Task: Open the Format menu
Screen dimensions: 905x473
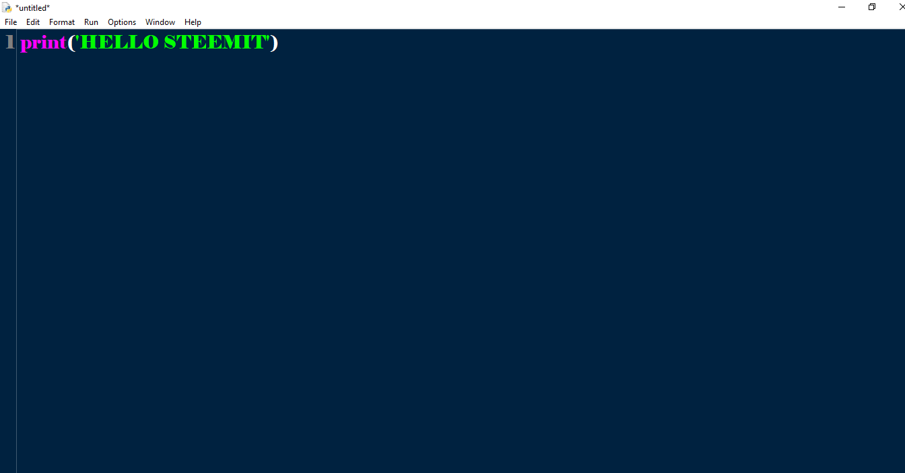Action: click(62, 22)
